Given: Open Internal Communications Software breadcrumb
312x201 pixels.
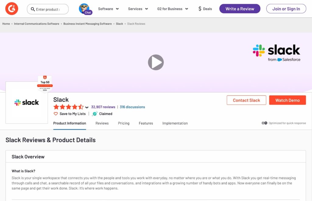Looking at the screenshot, I should point(37,24).
